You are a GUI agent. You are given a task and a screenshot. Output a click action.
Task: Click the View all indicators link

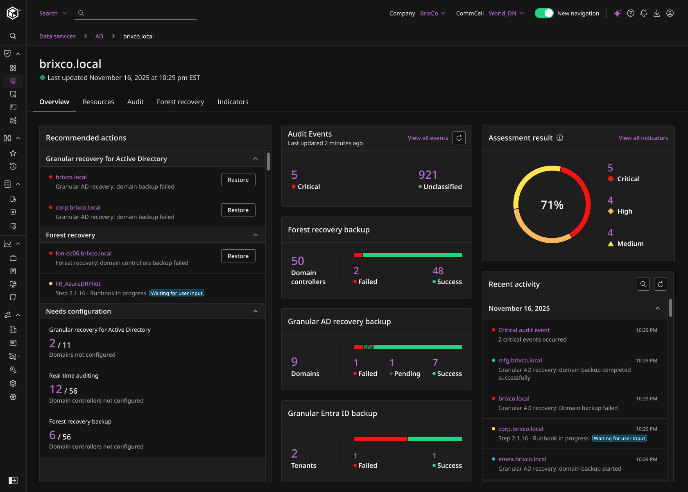(643, 138)
